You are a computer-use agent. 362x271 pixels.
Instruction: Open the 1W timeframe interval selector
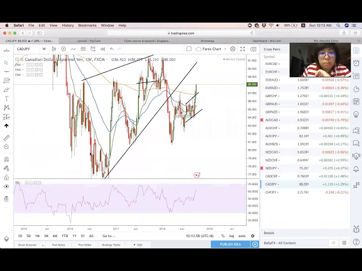44,49
